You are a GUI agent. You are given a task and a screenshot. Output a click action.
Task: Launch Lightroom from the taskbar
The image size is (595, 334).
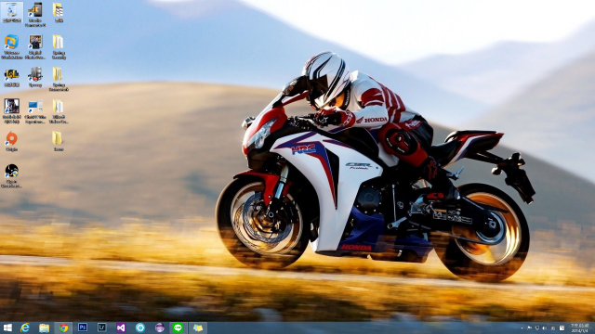[x=101, y=328]
